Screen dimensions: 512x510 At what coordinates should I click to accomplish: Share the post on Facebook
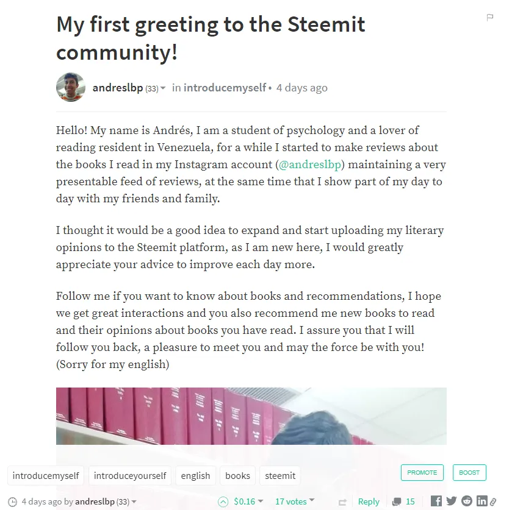436,501
